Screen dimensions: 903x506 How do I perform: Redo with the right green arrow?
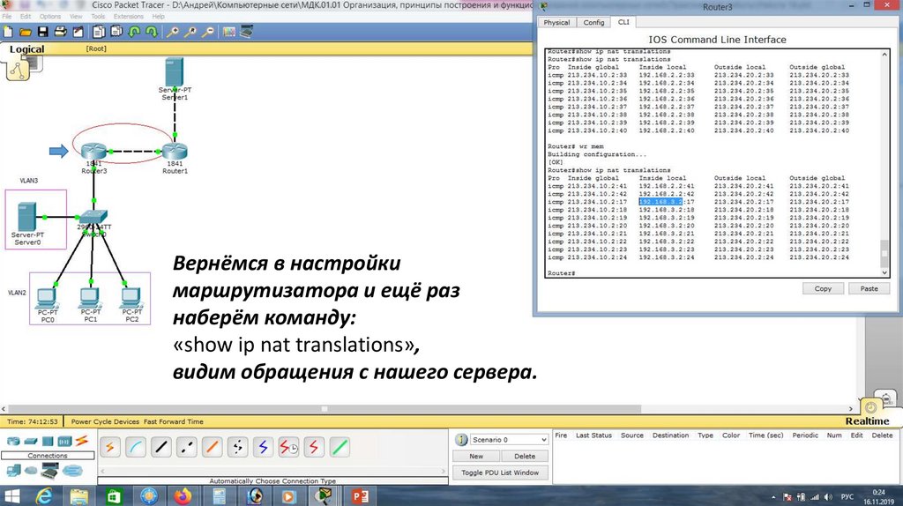click(152, 32)
